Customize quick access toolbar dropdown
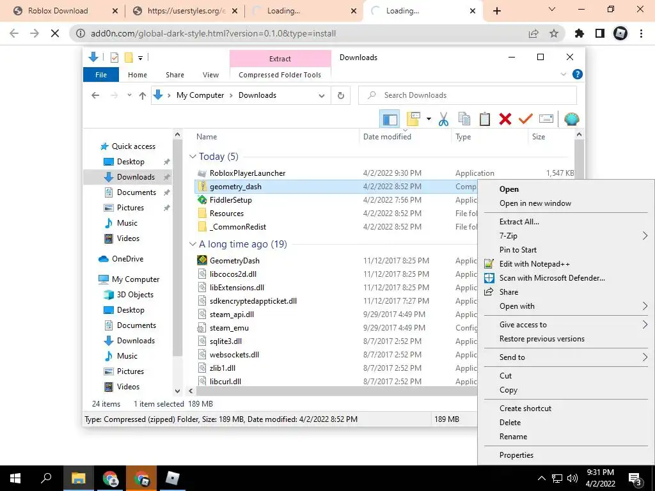This screenshot has height=491, width=655. 140,58
